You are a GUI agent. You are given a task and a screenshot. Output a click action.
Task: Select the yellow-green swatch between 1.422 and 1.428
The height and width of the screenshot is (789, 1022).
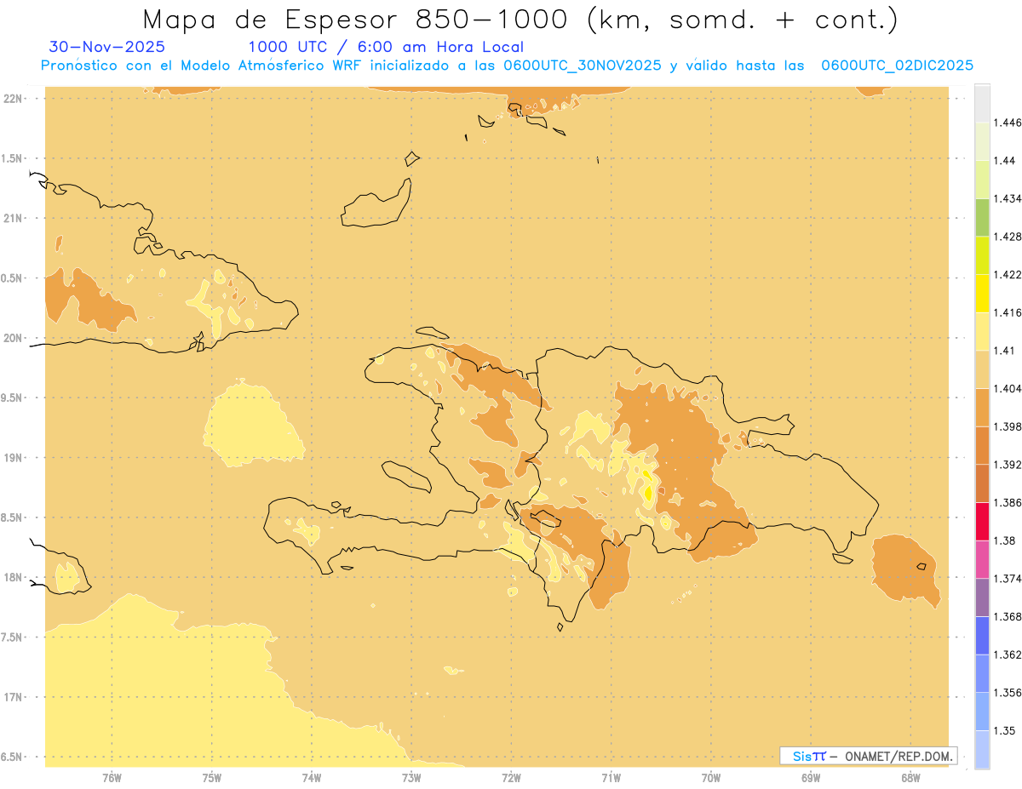[982, 255]
